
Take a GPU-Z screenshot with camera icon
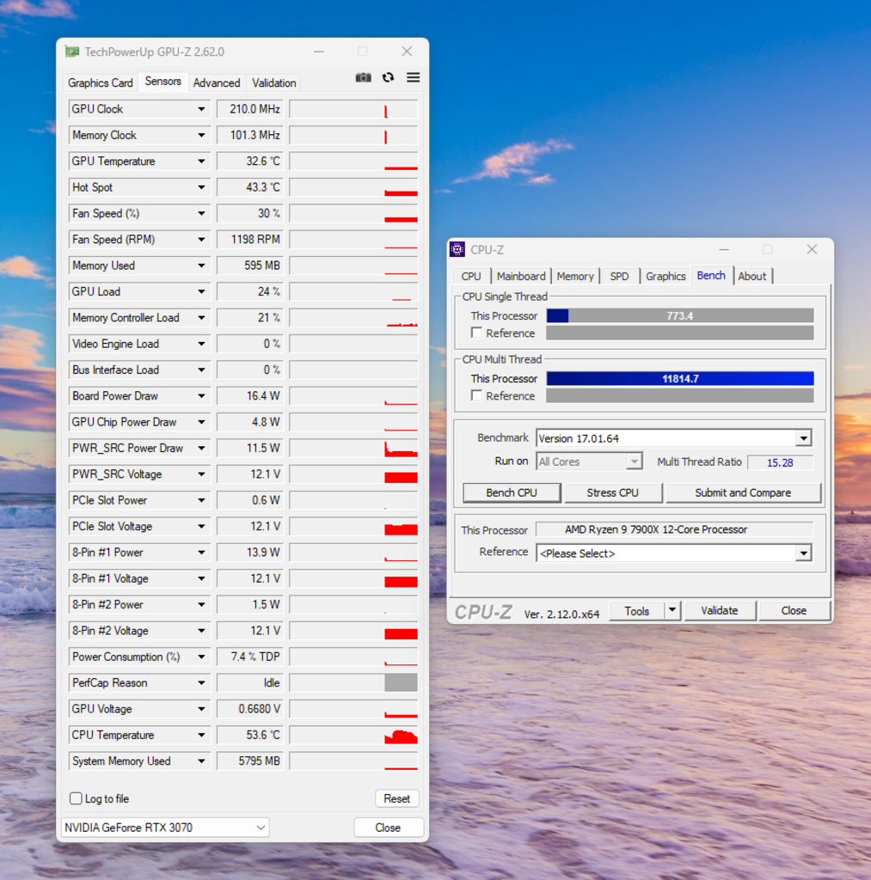click(364, 77)
